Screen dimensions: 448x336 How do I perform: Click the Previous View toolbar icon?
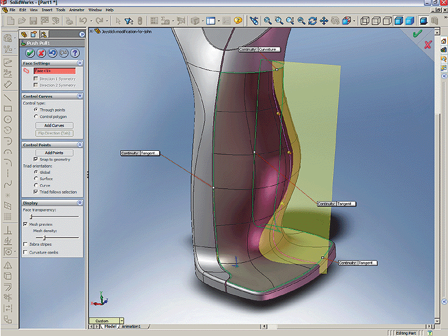[254, 21]
